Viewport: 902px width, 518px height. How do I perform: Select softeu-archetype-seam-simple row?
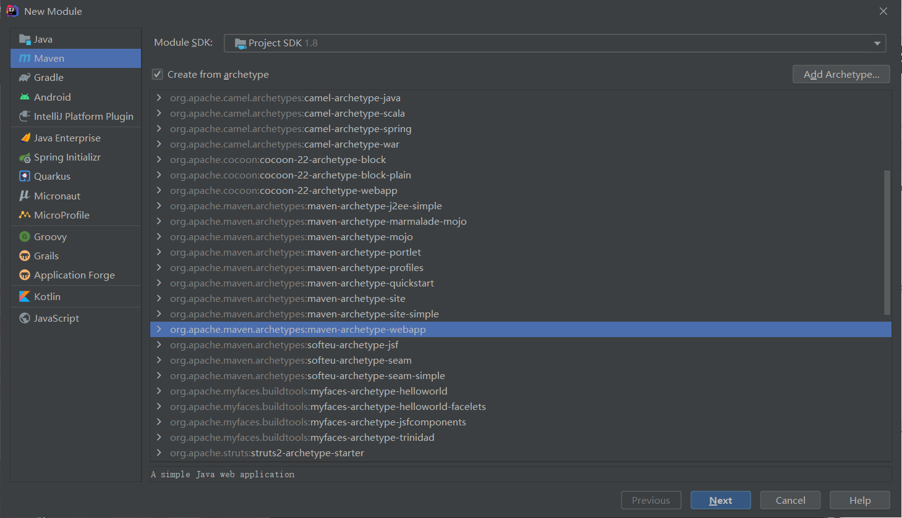521,375
